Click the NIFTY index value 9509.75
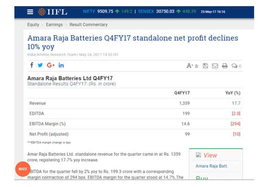Image resolution: width=263 pixels, height=187 pixels. [105, 11]
